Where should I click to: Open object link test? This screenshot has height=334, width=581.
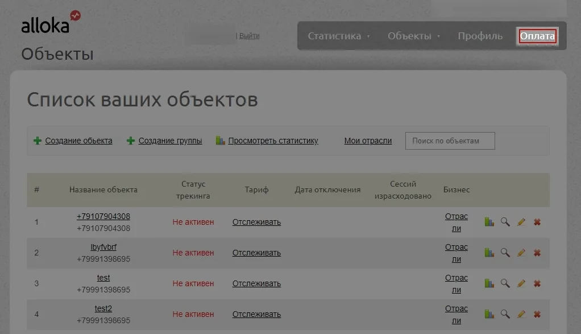point(103,278)
